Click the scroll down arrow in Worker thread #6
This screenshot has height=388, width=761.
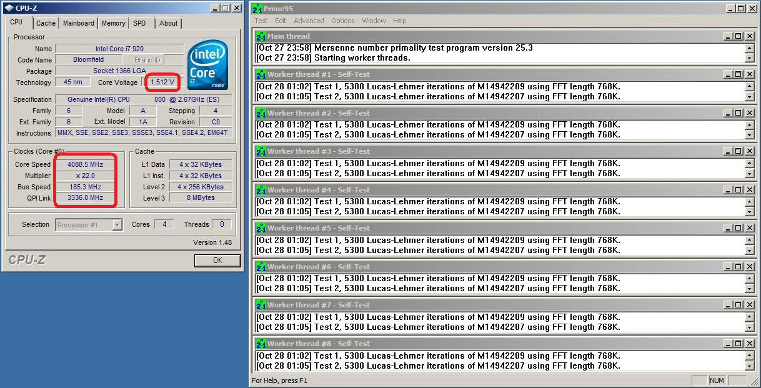[750, 289]
